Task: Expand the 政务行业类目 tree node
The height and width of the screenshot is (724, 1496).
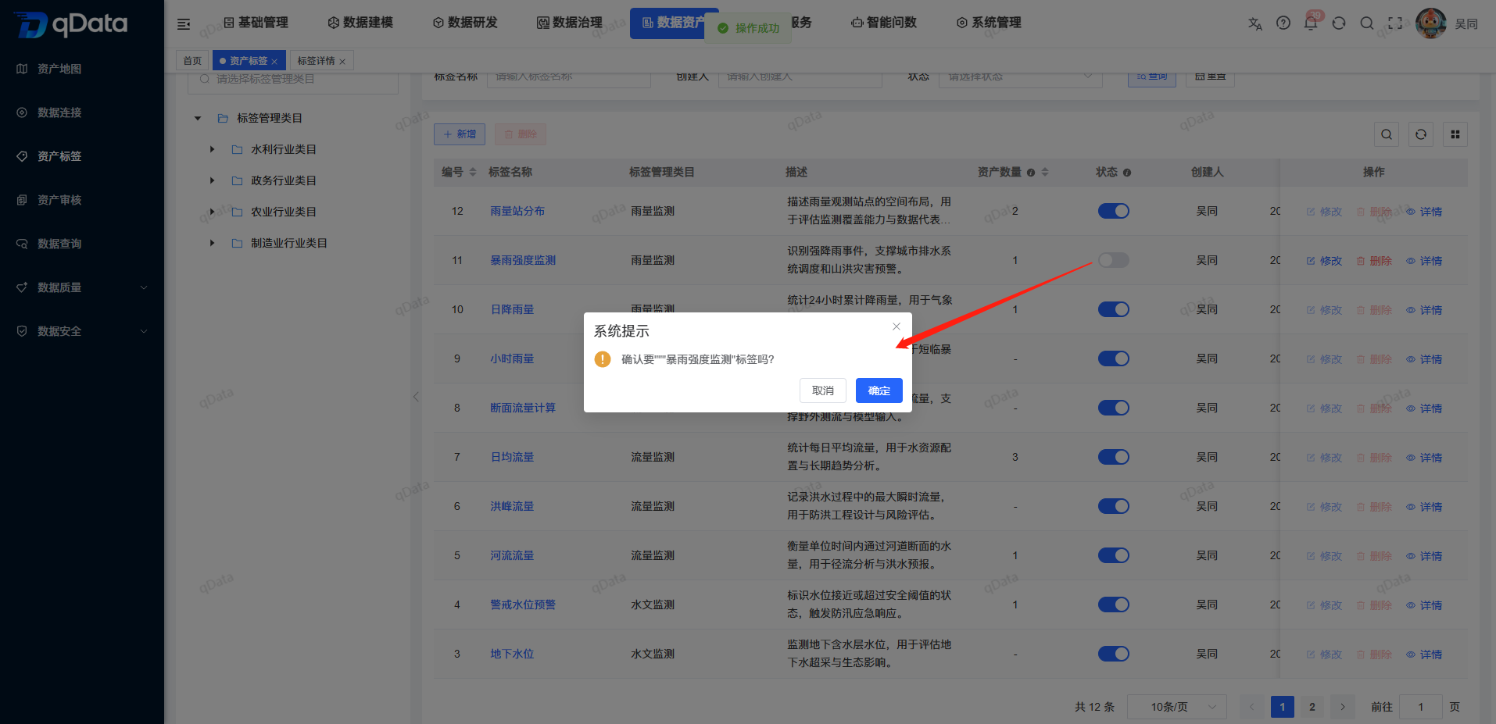Action: (212, 180)
